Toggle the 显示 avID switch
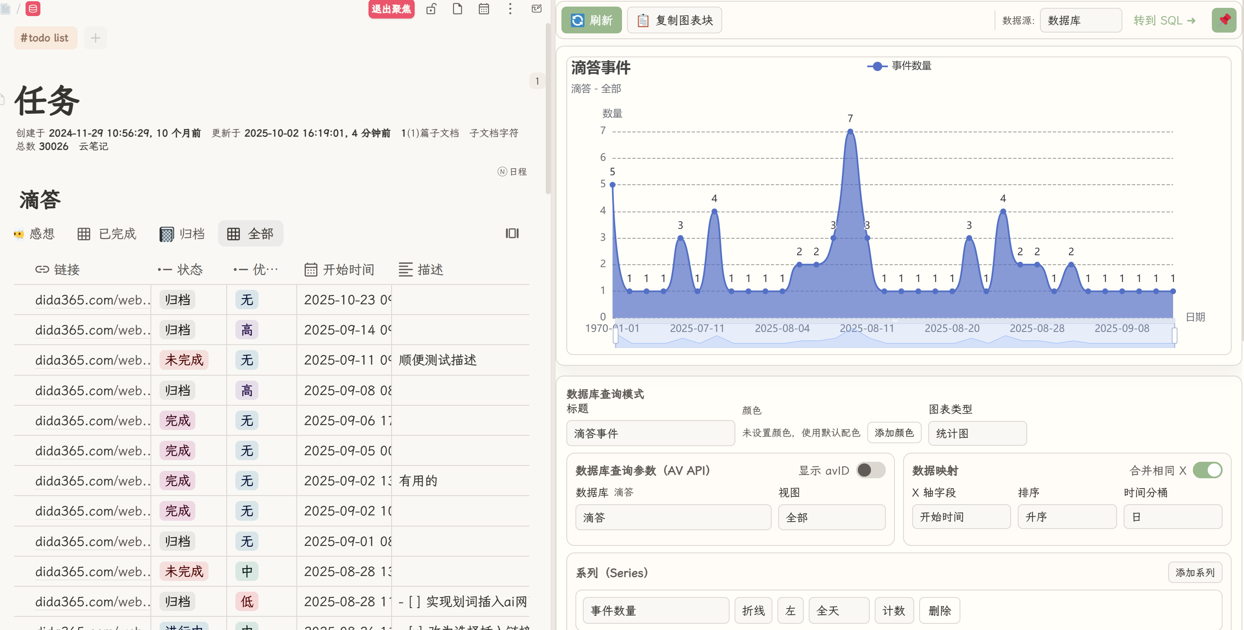 (x=870, y=470)
